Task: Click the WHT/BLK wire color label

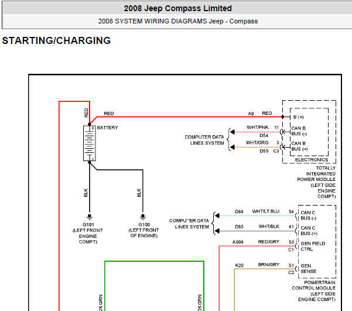Action: tap(269, 226)
